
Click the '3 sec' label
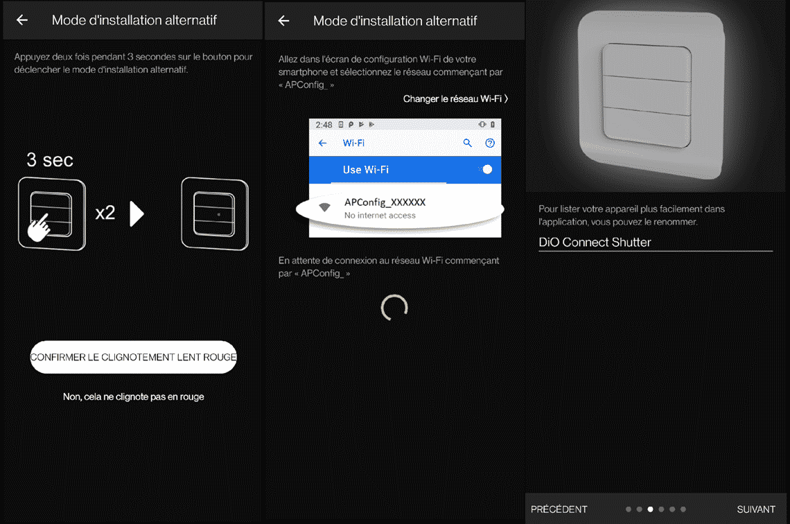tap(50, 160)
